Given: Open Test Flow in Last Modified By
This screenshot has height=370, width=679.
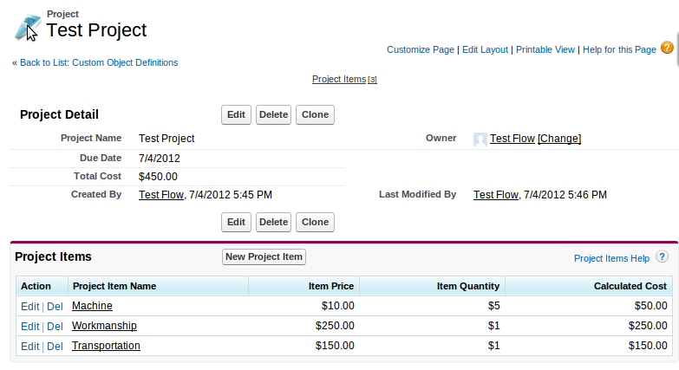Looking at the screenshot, I should pos(495,195).
